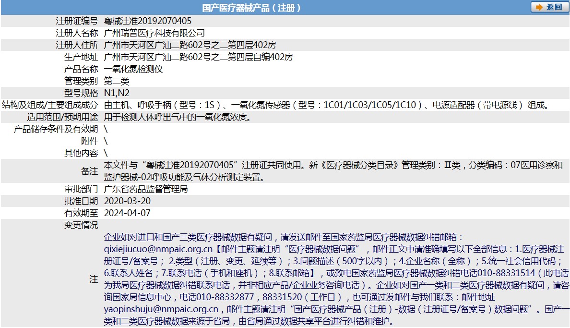Click the 产品储存条件及有效期 label
The width and height of the screenshot is (570, 328).
tap(56, 129)
